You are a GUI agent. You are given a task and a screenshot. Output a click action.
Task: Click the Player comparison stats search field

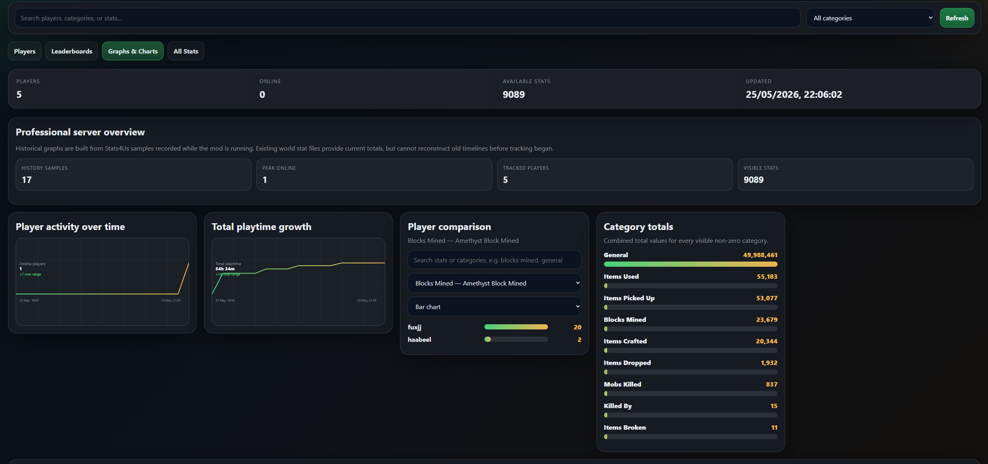(x=494, y=260)
